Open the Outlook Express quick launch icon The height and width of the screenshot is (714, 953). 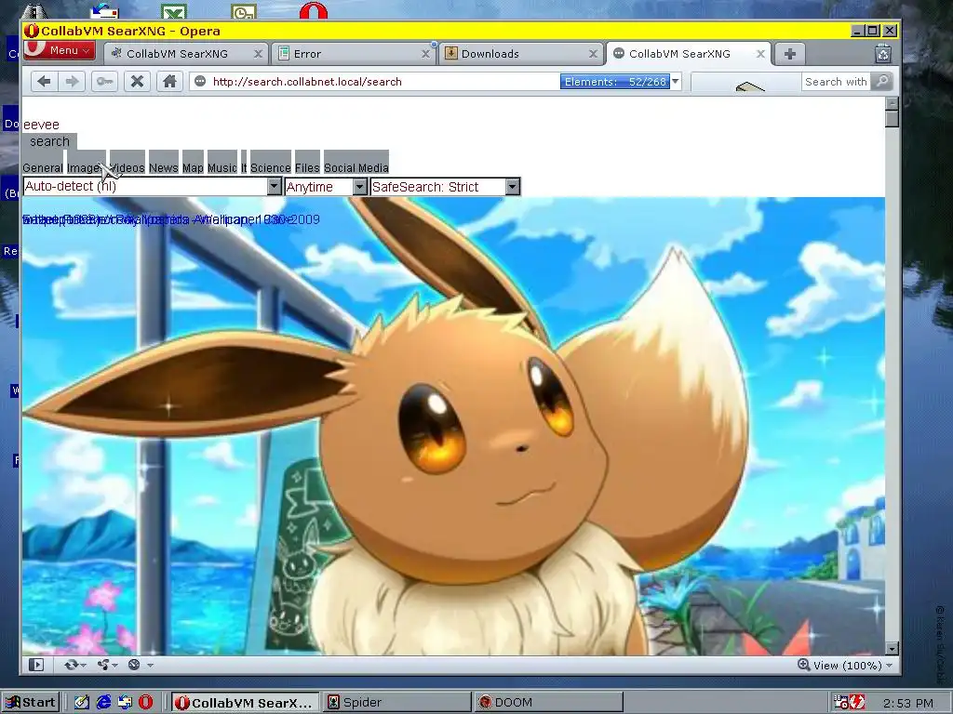[x=126, y=703]
